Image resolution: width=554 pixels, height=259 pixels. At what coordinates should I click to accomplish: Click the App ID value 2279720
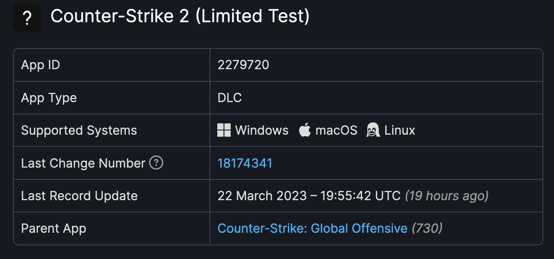pyautogui.click(x=243, y=65)
